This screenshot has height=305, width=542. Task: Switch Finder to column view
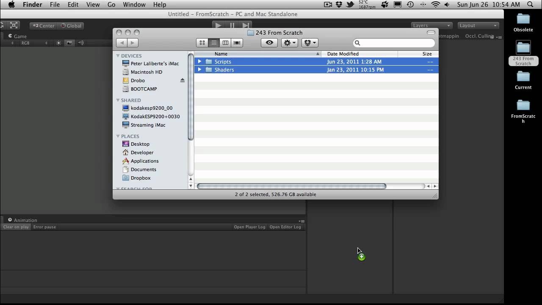pyautogui.click(x=225, y=42)
